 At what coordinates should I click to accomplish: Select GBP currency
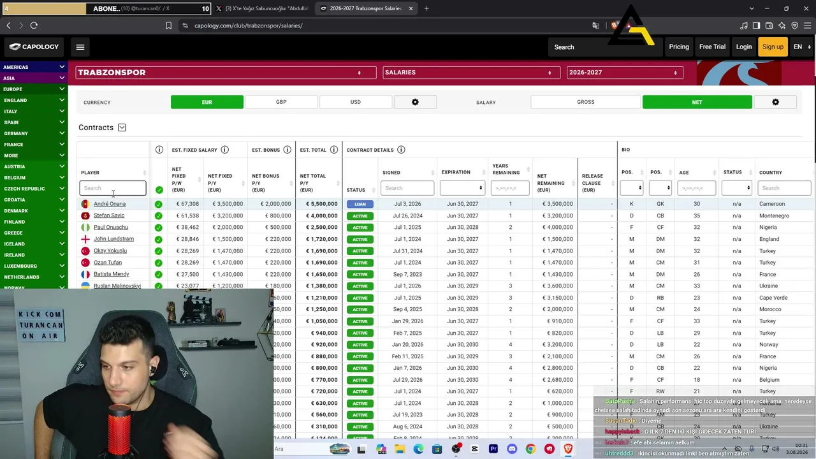(x=281, y=102)
